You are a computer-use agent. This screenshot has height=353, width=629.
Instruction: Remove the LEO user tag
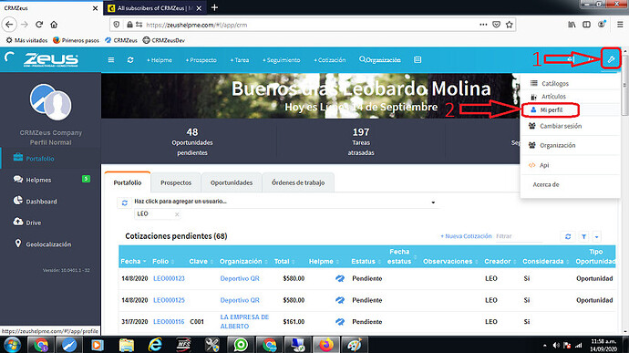click(177, 214)
